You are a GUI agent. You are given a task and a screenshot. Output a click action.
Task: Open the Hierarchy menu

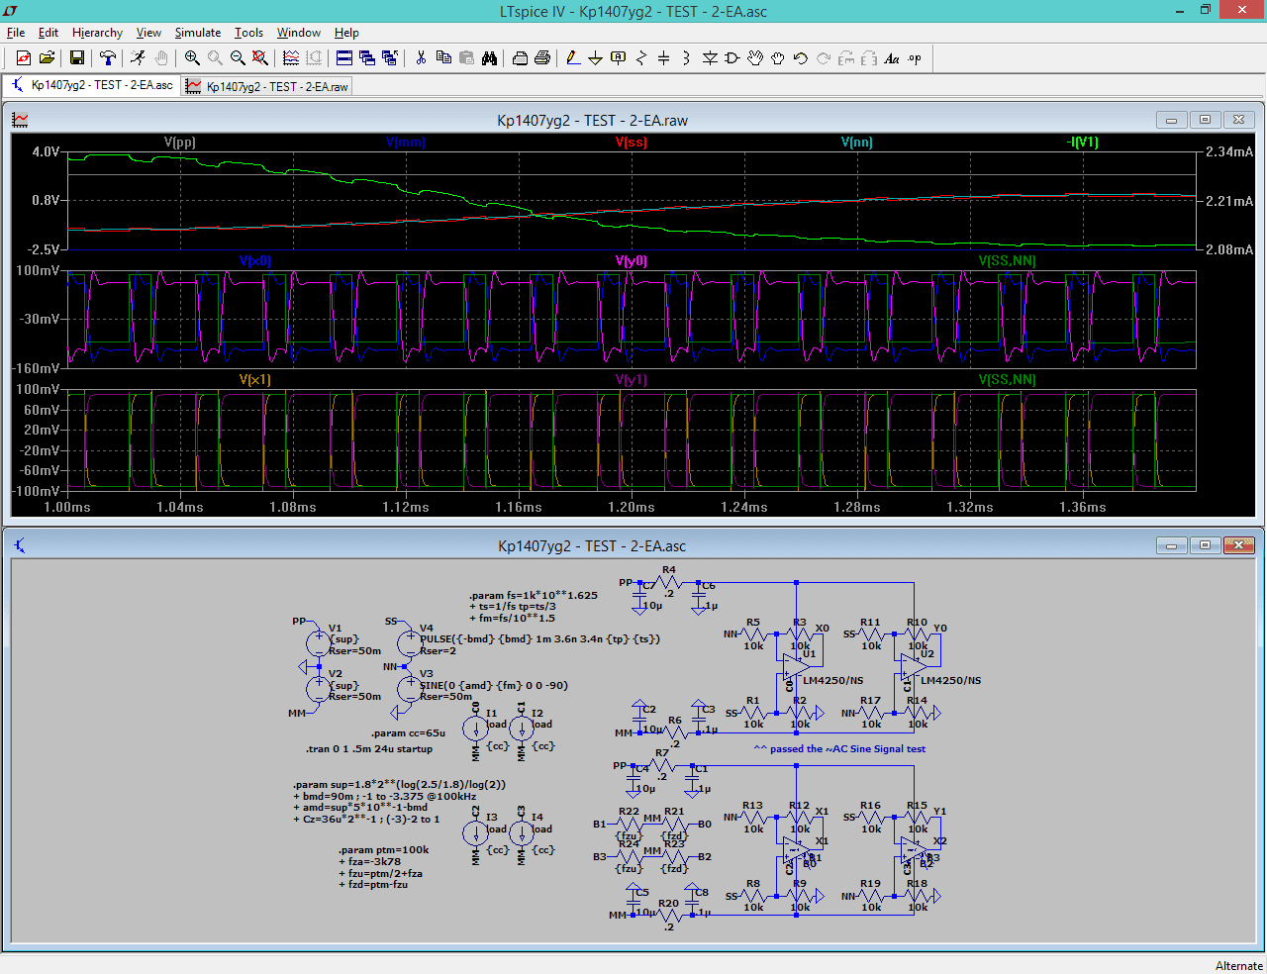(x=97, y=33)
